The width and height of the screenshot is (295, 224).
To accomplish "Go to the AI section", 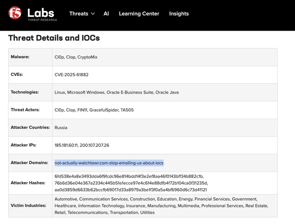I will [x=106, y=13].
